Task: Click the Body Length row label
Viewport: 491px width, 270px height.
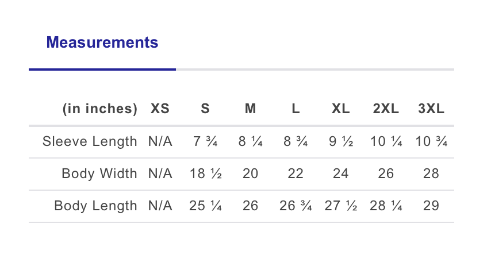Action: coord(95,206)
